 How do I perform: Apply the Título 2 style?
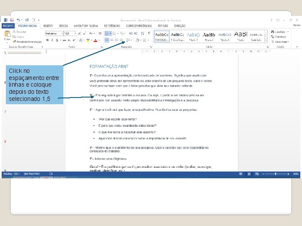pos(209,36)
